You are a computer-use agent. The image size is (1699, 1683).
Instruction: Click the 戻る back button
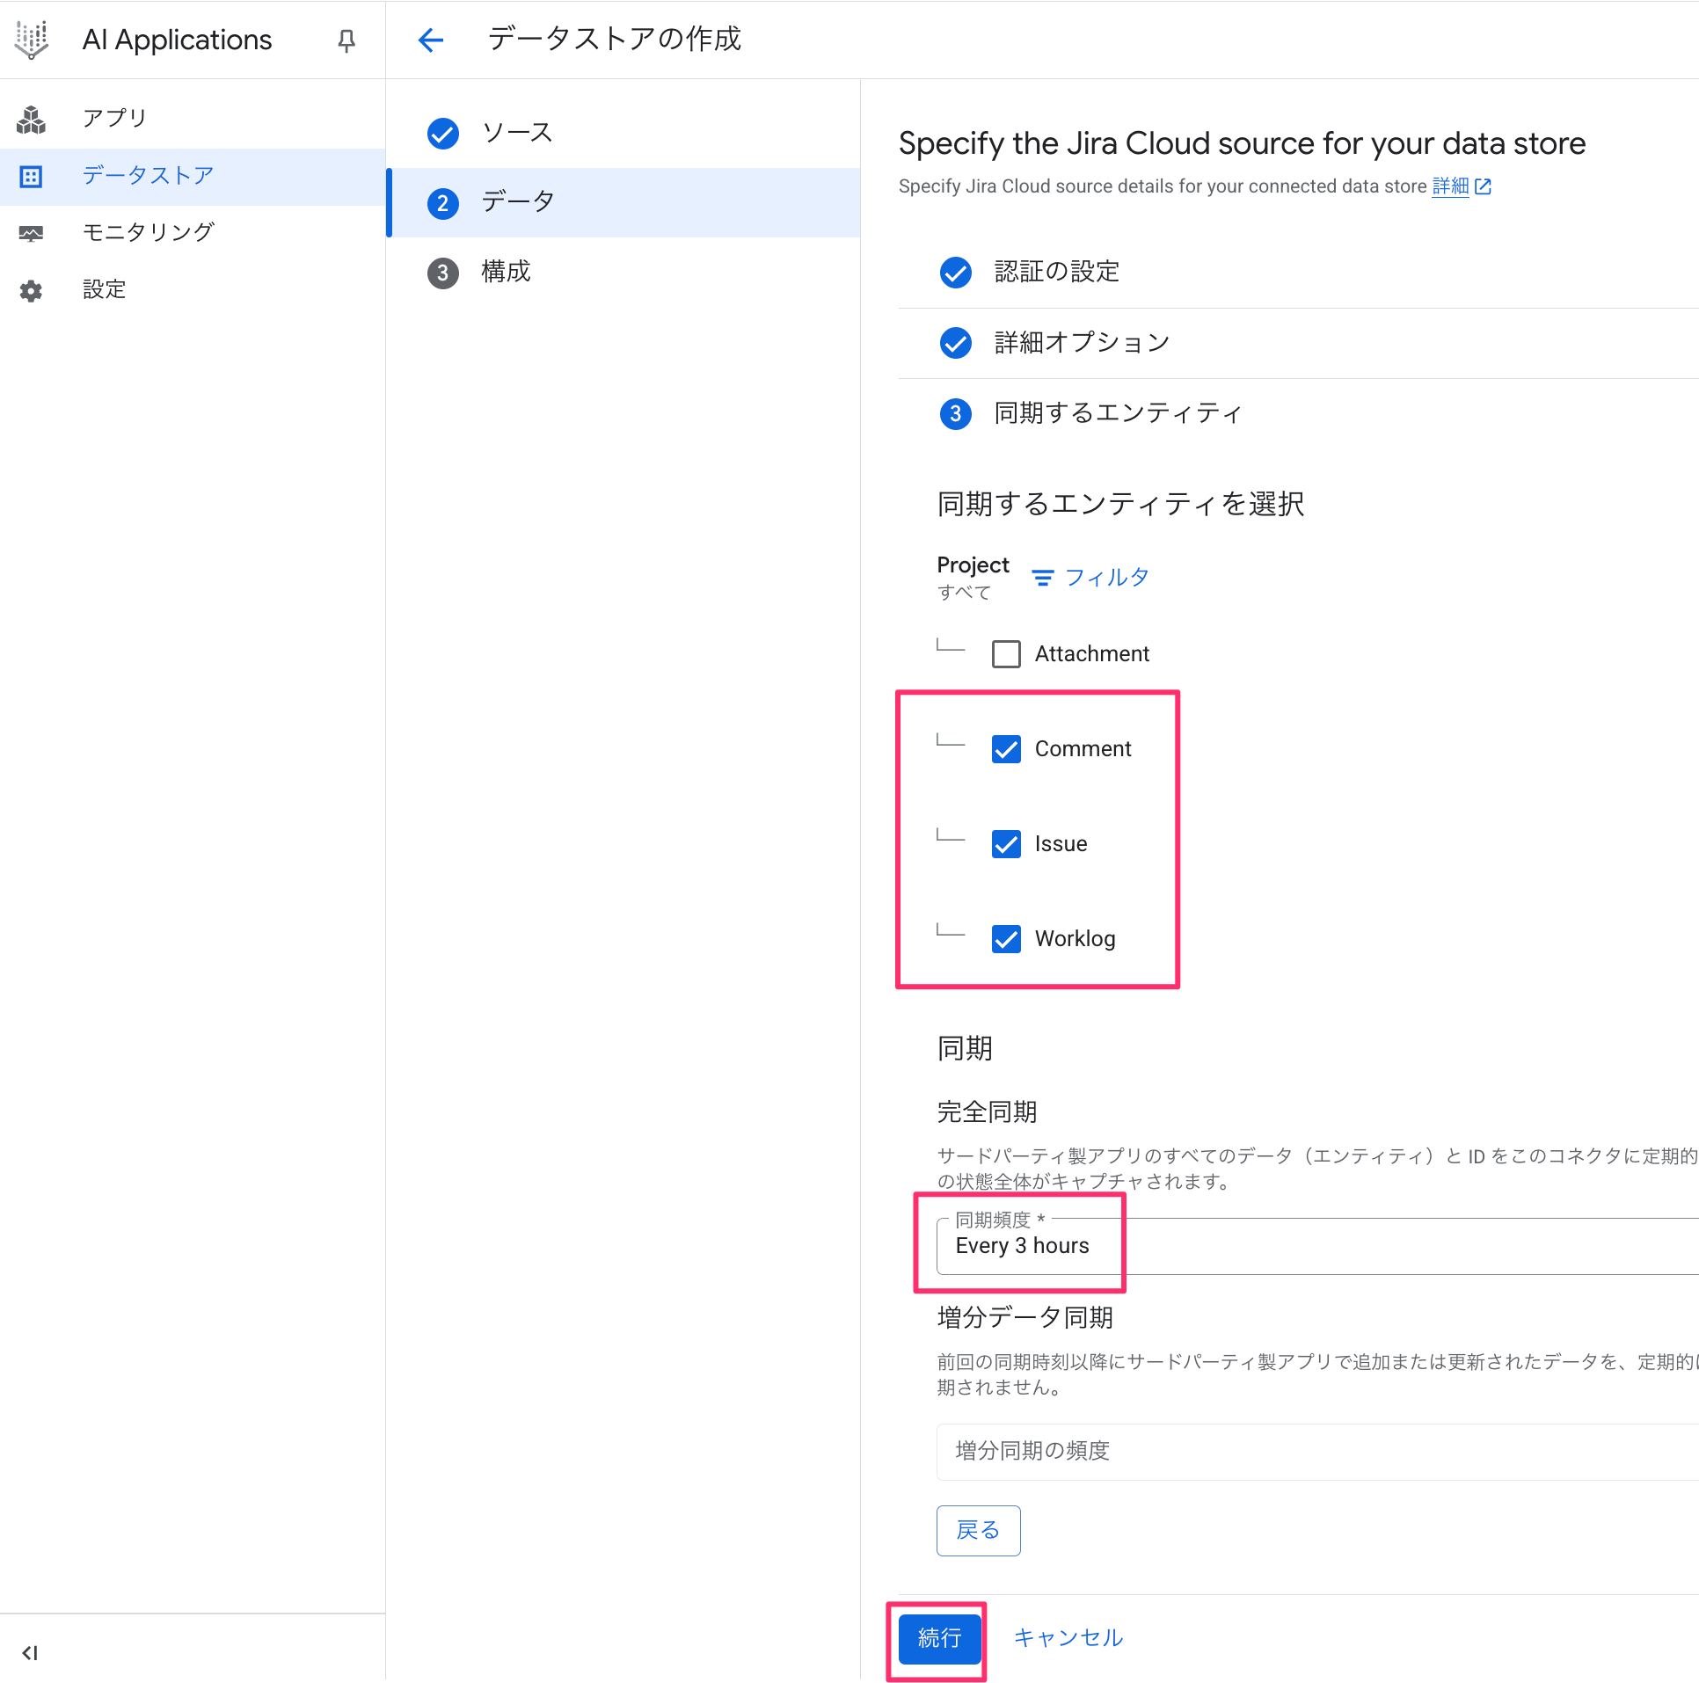click(978, 1531)
